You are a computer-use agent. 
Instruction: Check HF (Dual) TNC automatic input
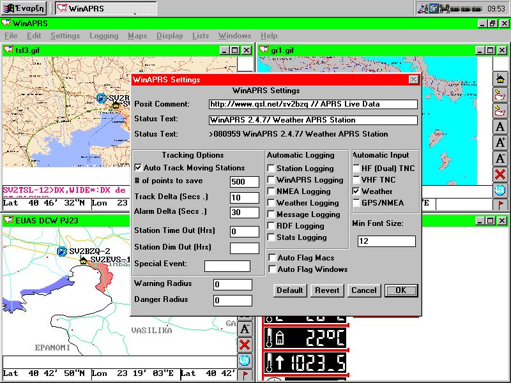pos(356,168)
